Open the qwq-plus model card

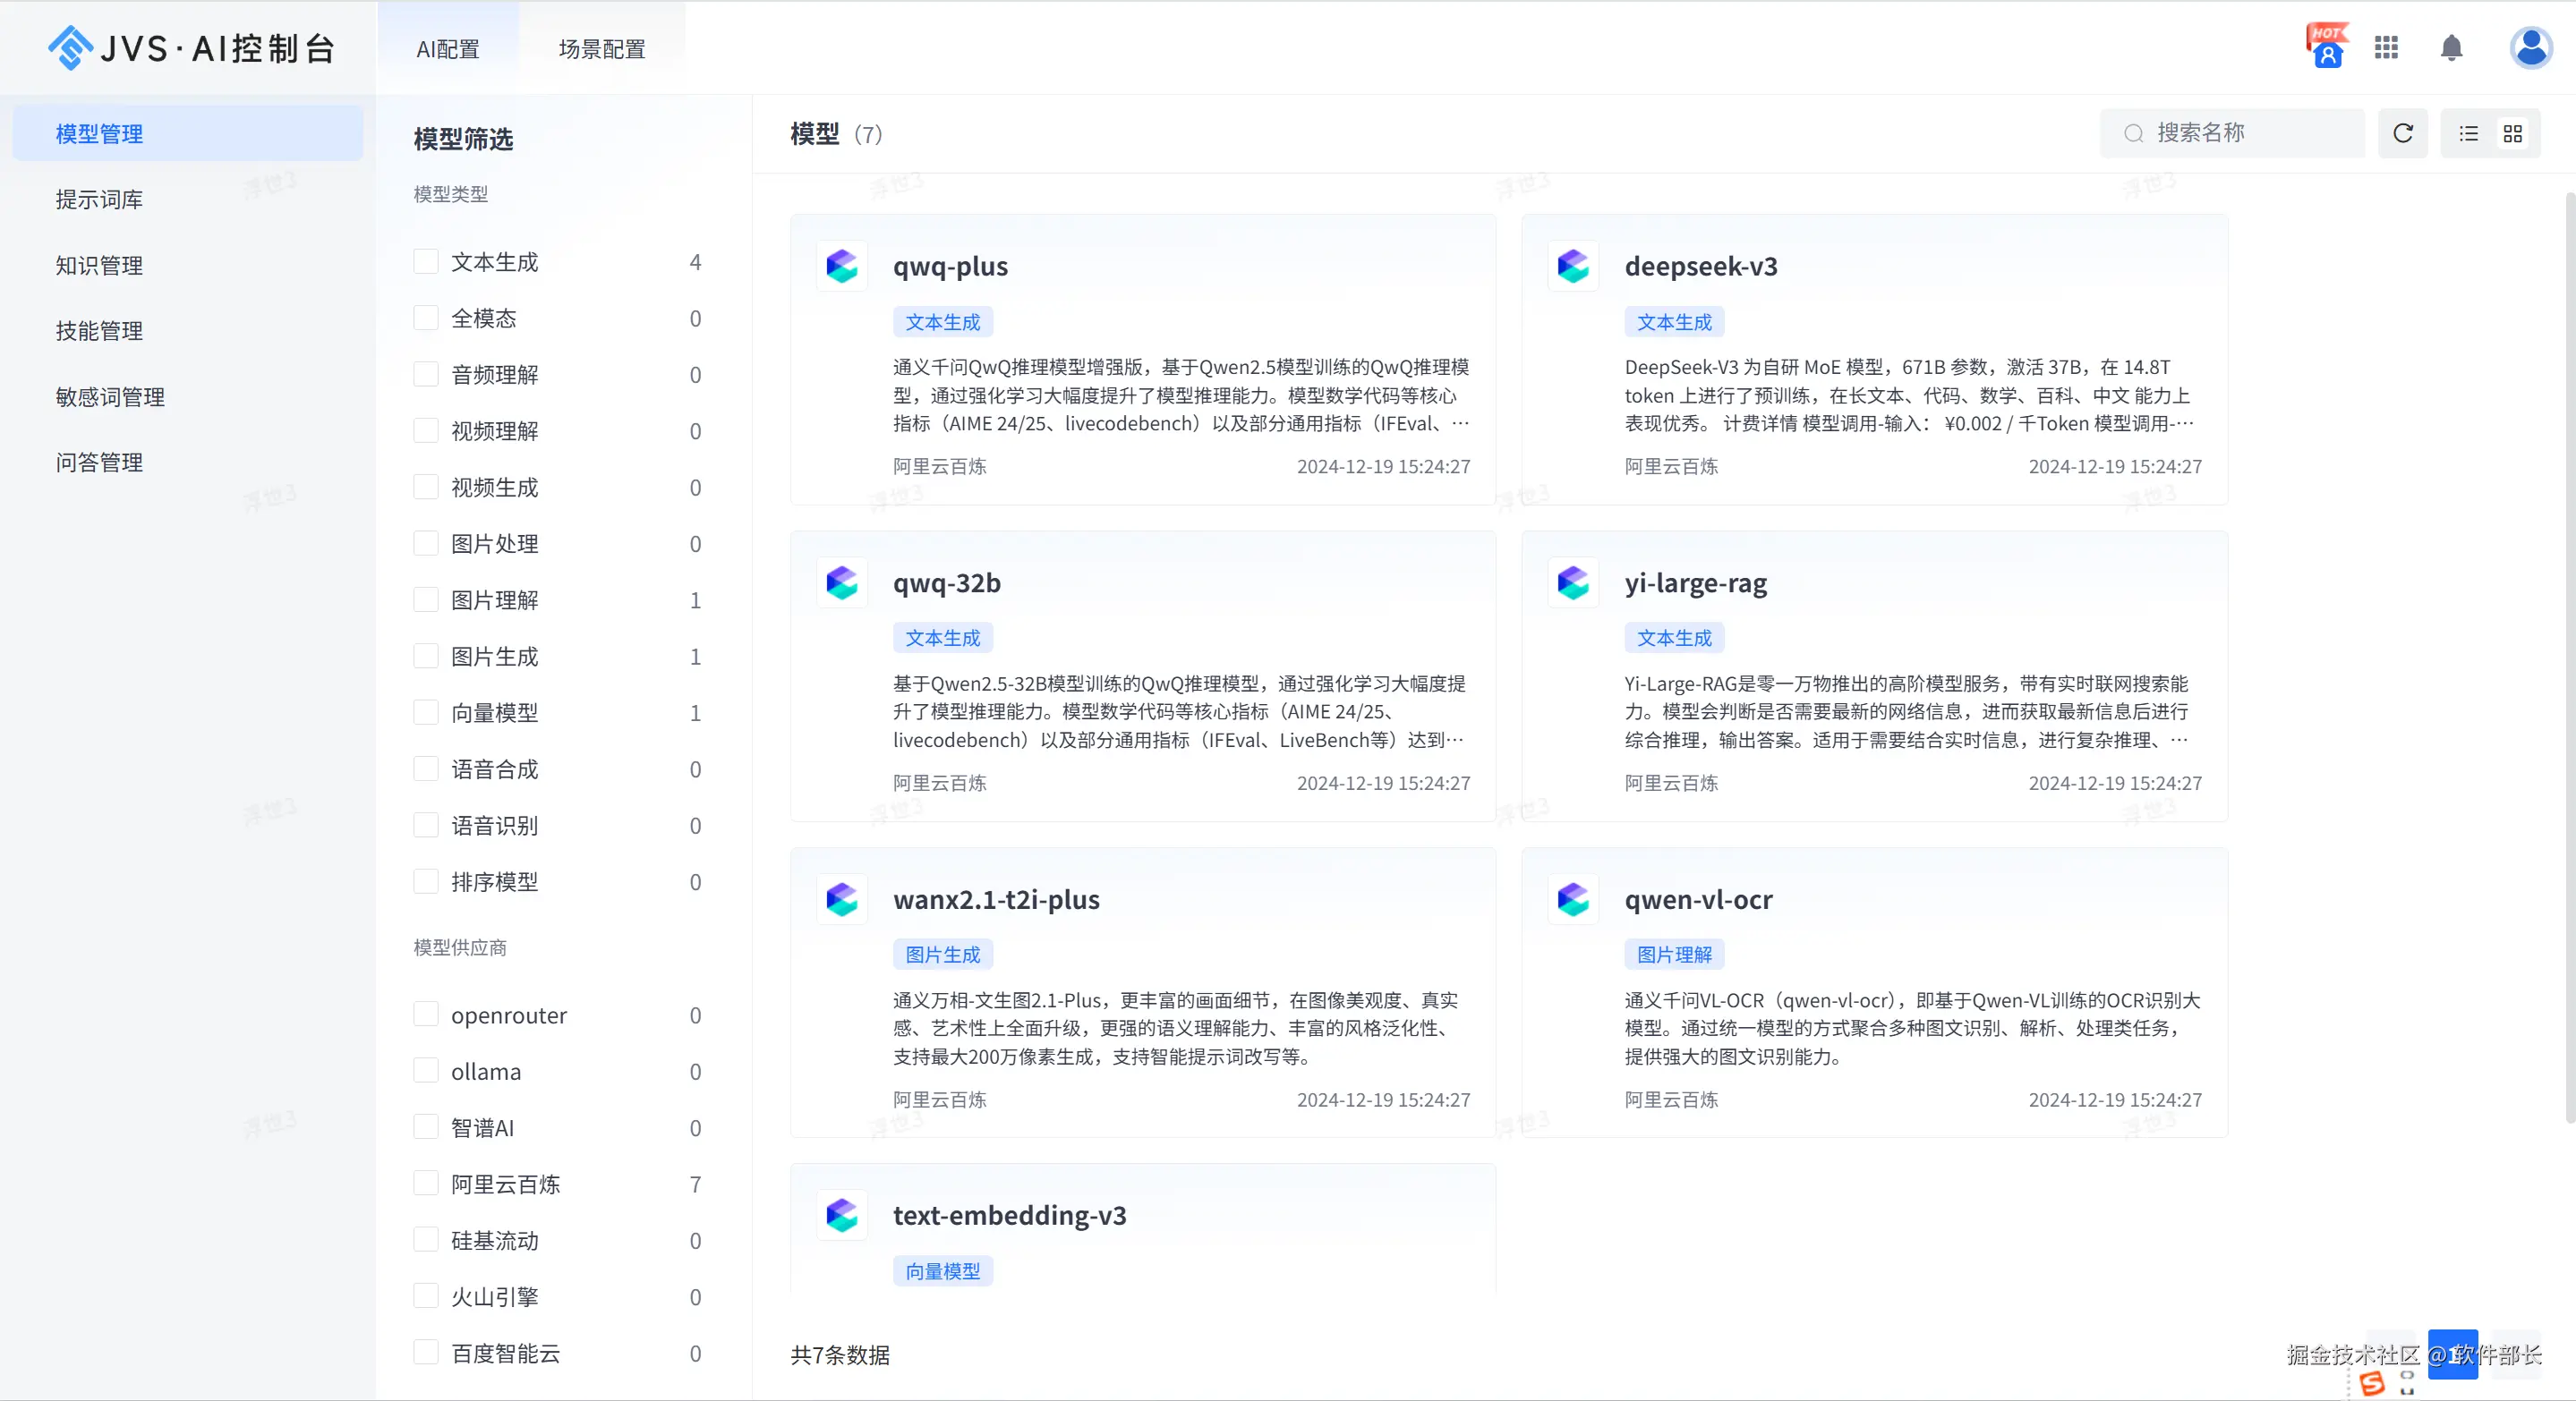[1142, 360]
